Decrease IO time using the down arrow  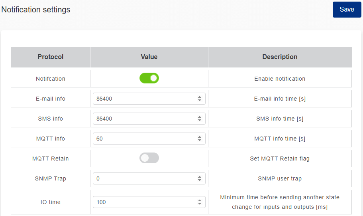coord(200,204)
